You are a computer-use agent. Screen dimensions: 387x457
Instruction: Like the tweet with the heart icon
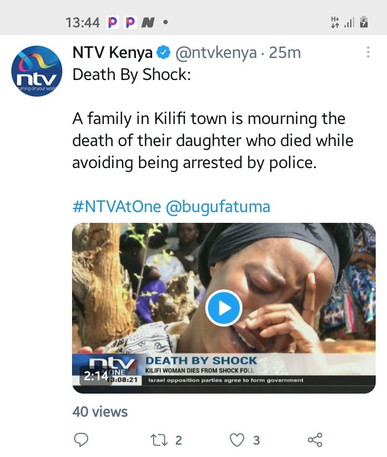pyautogui.click(x=237, y=440)
